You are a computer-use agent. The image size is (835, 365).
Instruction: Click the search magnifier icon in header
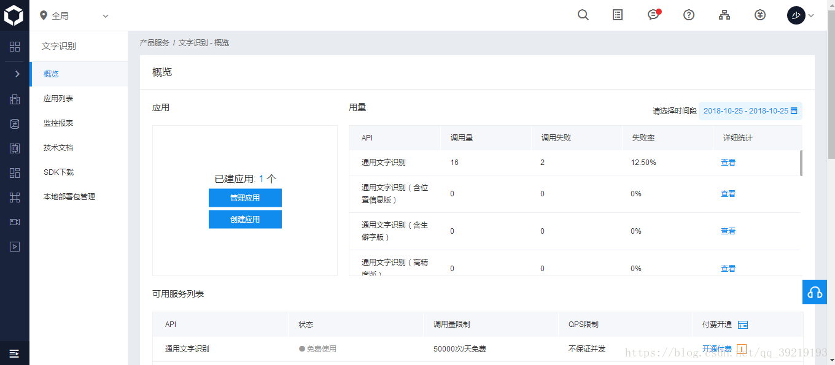point(583,15)
